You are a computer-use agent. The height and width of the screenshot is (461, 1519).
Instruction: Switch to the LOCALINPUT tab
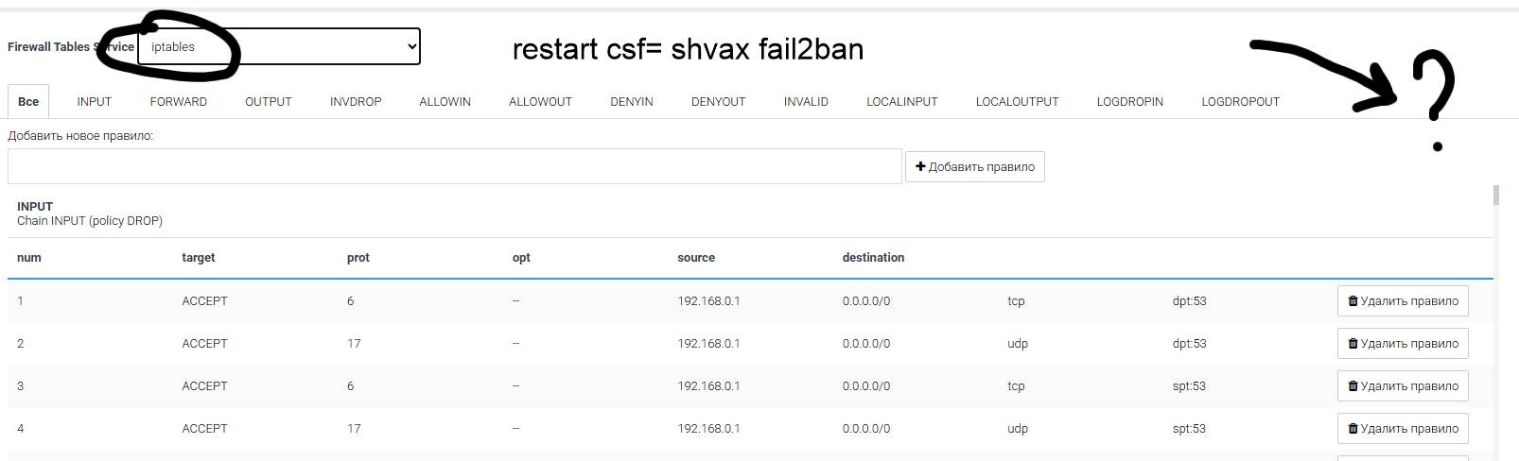pyautogui.click(x=901, y=102)
